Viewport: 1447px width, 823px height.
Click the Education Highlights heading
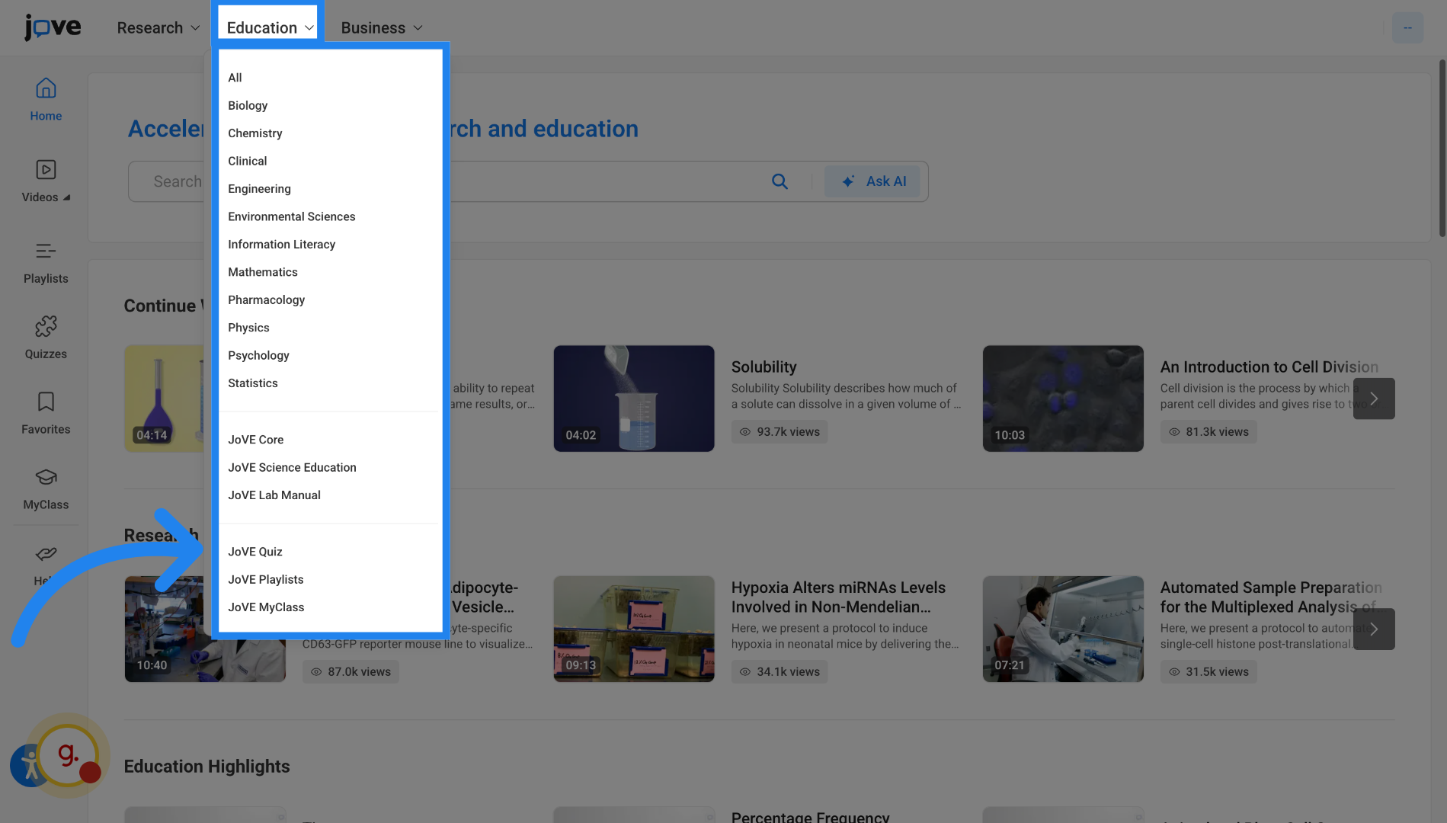tap(206, 767)
